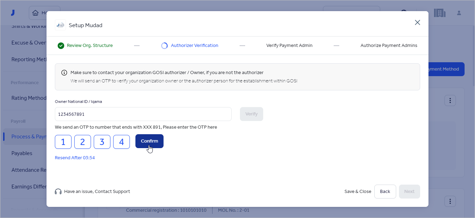Focus the Owner National ID / Iqama field
The width and height of the screenshot is (475, 218).
click(x=143, y=114)
